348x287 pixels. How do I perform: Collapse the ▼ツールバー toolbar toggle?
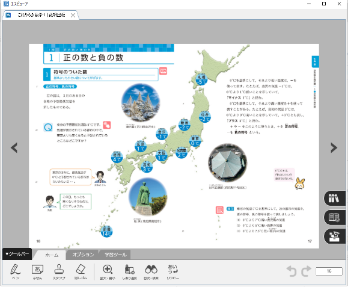tap(17, 254)
